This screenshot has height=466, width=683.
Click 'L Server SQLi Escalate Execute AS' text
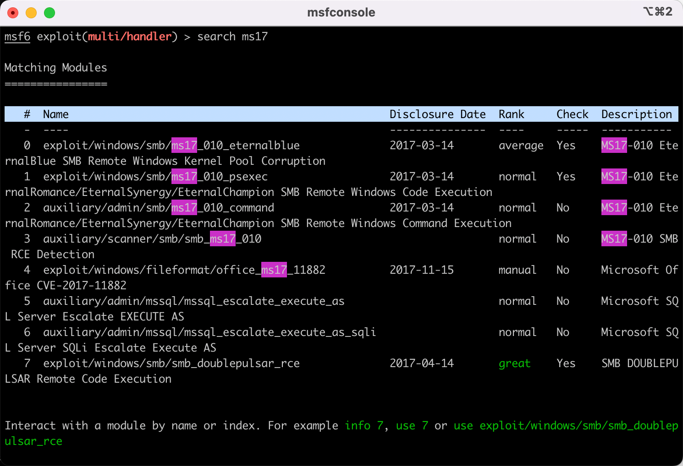coord(110,348)
